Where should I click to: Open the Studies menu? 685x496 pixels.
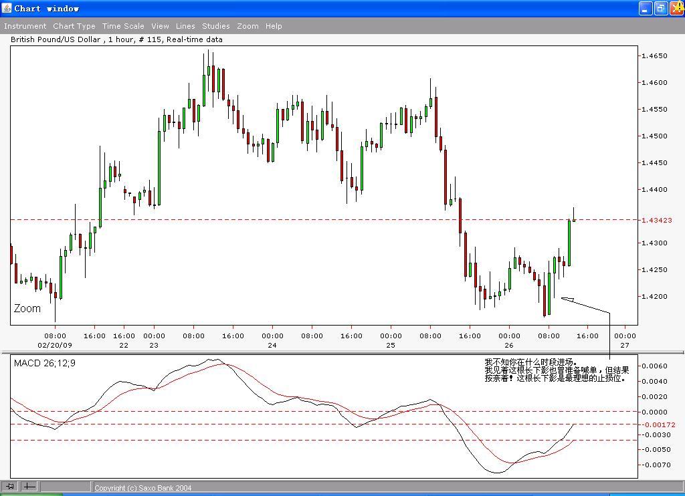pos(216,26)
